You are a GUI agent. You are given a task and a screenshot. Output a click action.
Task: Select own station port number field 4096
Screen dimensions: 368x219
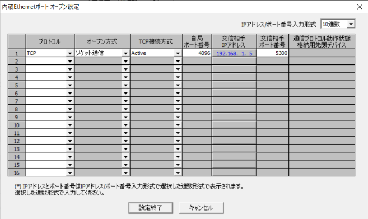click(197, 53)
